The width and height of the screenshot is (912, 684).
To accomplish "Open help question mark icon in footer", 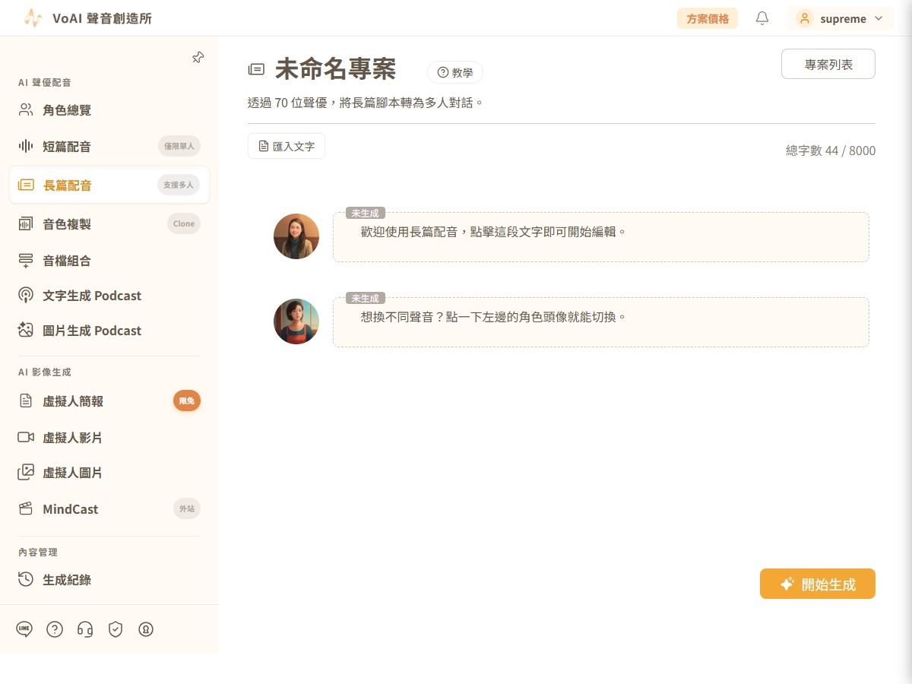I will point(55,629).
